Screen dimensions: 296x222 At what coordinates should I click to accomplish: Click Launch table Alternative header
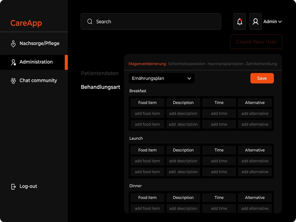[x=255, y=150]
